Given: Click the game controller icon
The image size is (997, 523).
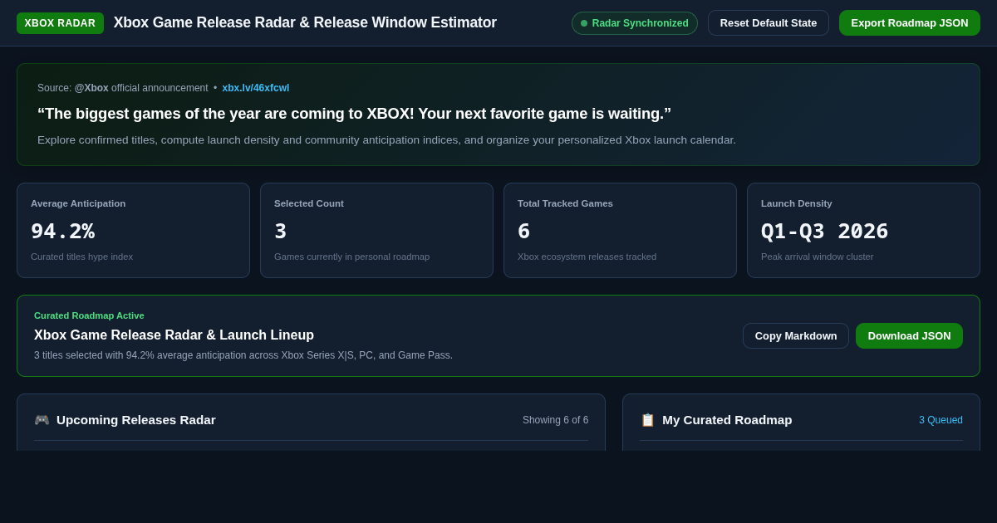Looking at the screenshot, I should [x=42, y=420].
